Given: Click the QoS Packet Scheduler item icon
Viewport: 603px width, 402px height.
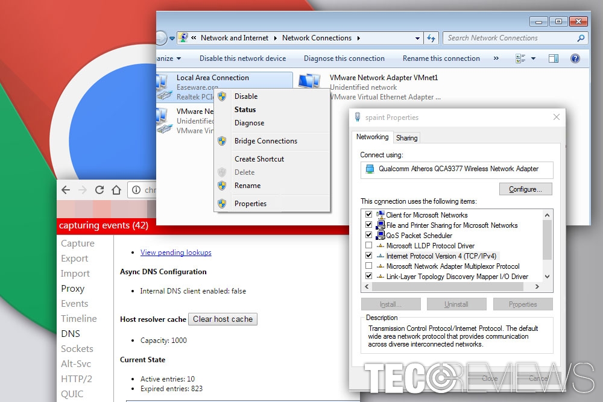Looking at the screenshot, I should (x=380, y=235).
